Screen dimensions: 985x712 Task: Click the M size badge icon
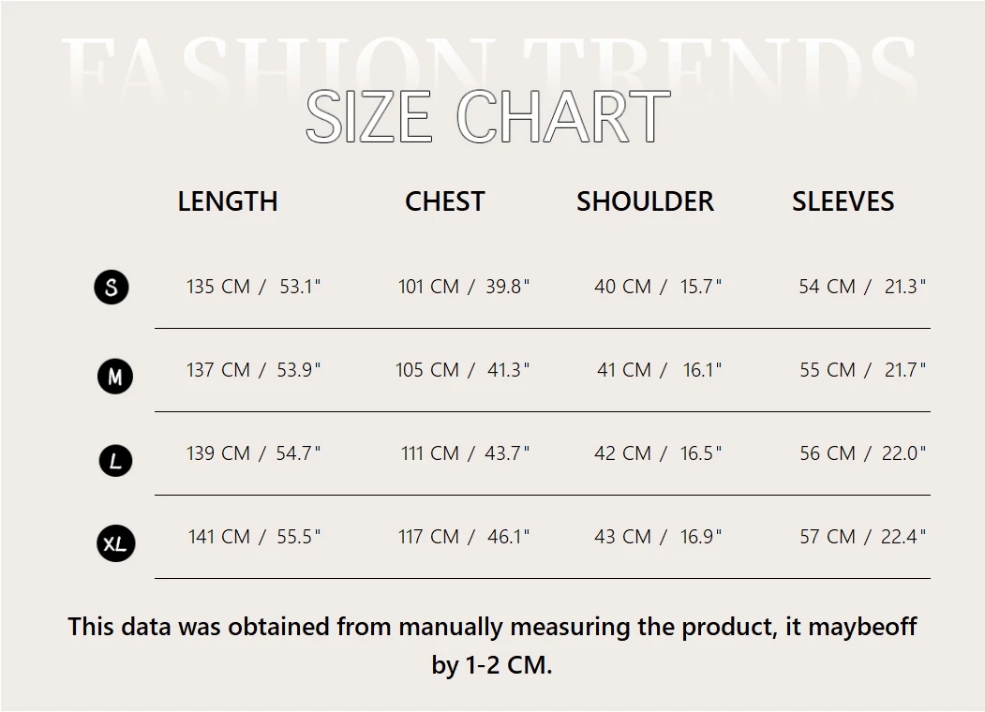pyautogui.click(x=115, y=377)
